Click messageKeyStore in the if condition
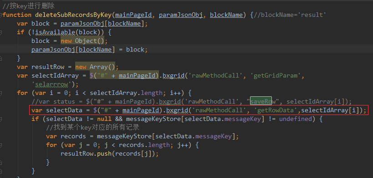Image resolution: width=373 pixels, height=178 pixels. click(x=153, y=119)
